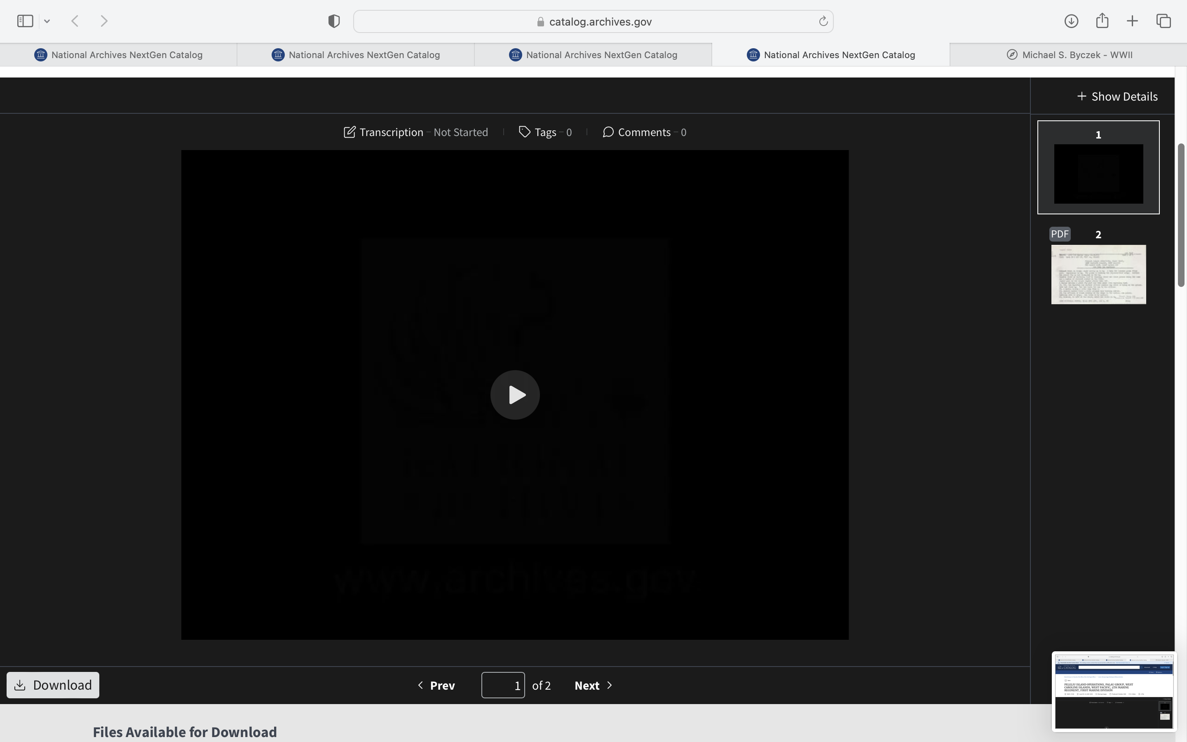The height and width of the screenshot is (742, 1187).
Task: Show tab overview icon
Action: (1164, 21)
